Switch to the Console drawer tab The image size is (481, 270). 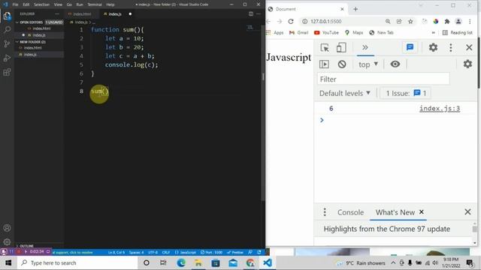350,212
